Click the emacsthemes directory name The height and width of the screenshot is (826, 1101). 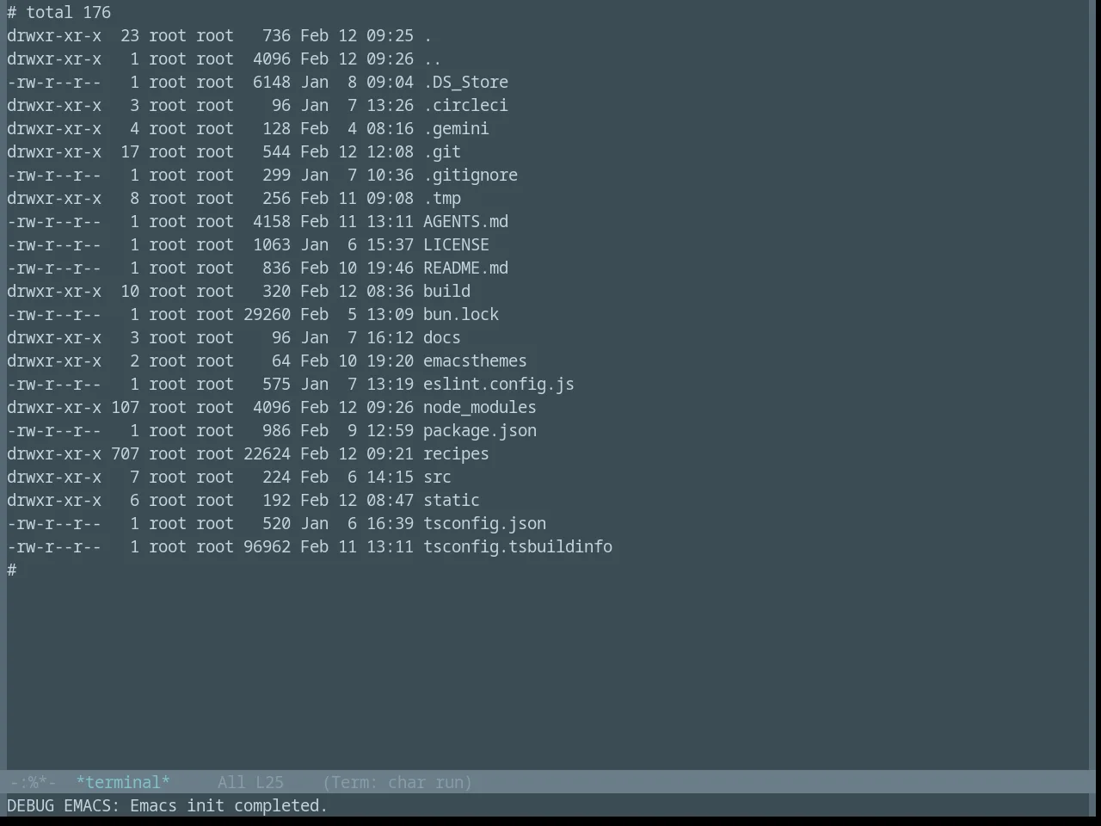(x=475, y=361)
